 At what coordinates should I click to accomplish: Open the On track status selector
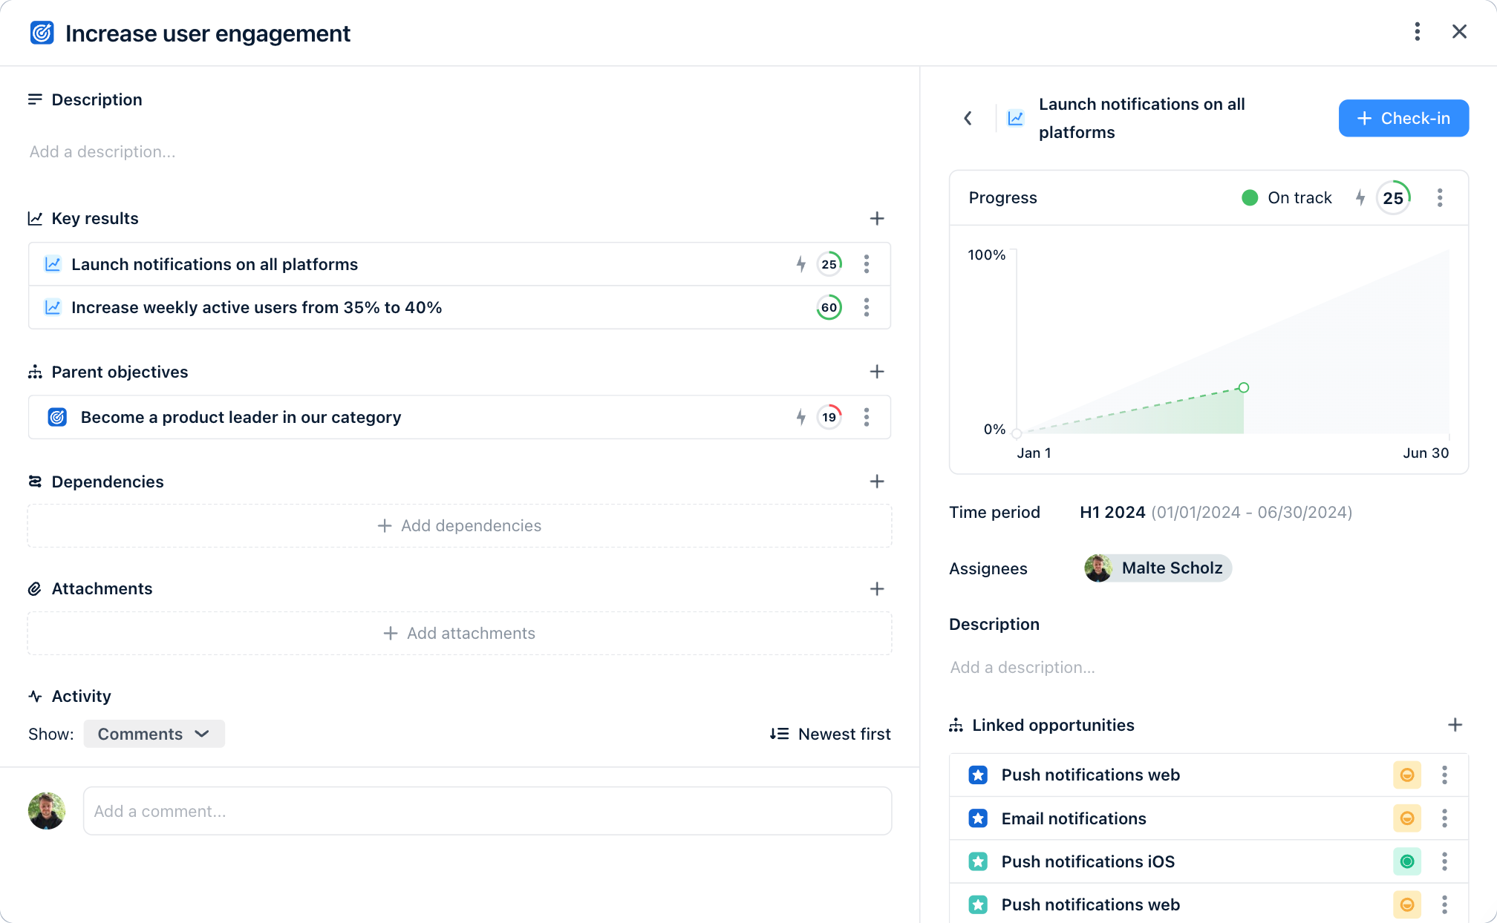pyautogui.click(x=1287, y=197)
